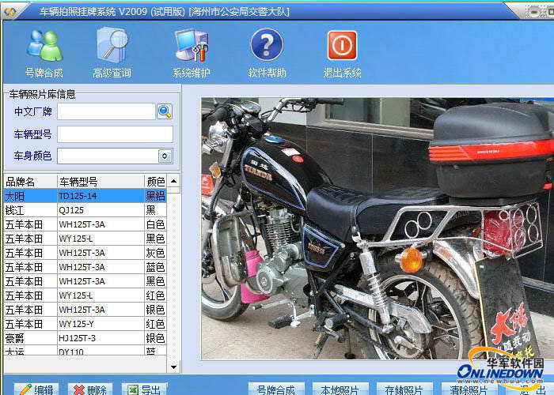Select the WH125T-3A 银色 row
The height and width of the screenshot is (395, 554).
point(85,310)
